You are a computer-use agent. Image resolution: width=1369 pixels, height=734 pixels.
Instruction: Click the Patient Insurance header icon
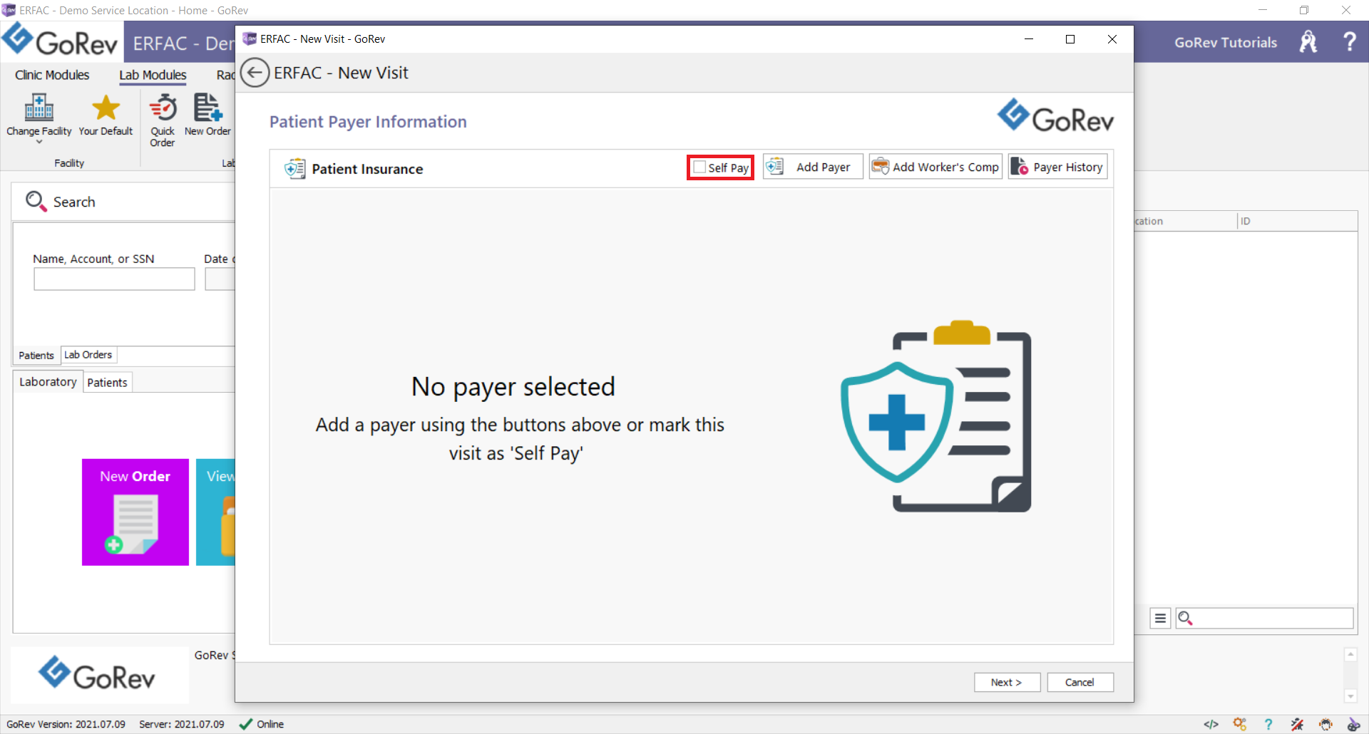click(294, 169)
